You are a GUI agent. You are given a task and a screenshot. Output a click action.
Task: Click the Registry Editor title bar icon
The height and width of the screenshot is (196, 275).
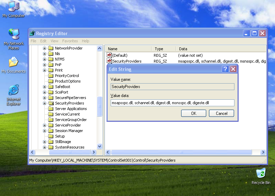click(32, 33)
